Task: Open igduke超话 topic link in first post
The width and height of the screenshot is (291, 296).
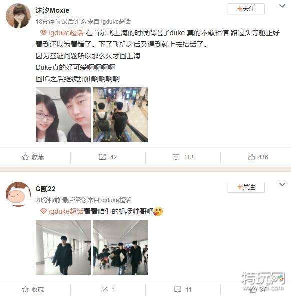Action: [62, 33]
